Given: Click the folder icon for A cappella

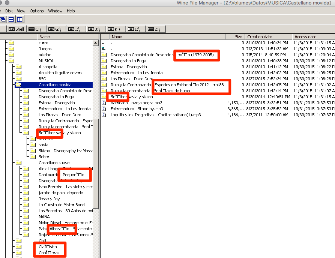Looking at the screenshot, I should tap(19, 67).
